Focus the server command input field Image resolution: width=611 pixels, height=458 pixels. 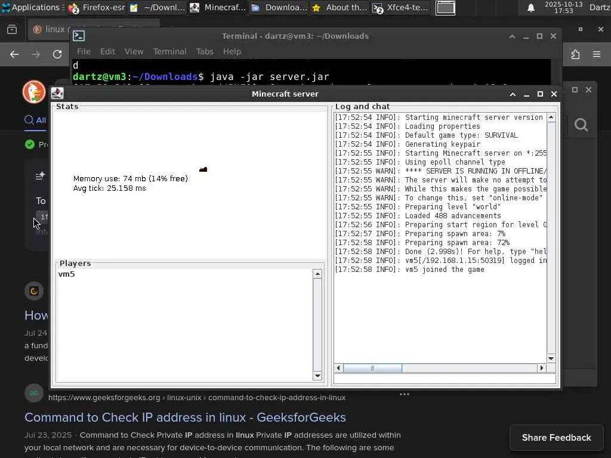tap(445, 379)
